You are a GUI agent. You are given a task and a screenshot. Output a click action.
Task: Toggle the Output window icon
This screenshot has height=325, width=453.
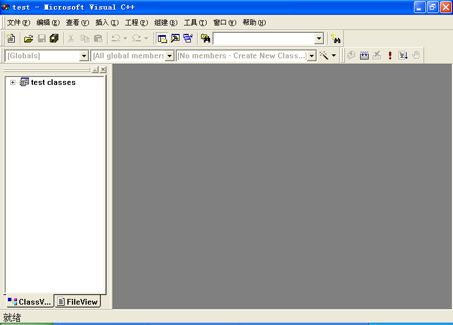(x=176, y=39)
